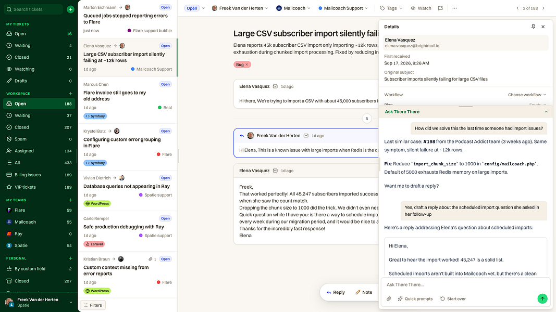Pin the Details panel
Viewport: 556px width, 312px height.
click(533, 27)
